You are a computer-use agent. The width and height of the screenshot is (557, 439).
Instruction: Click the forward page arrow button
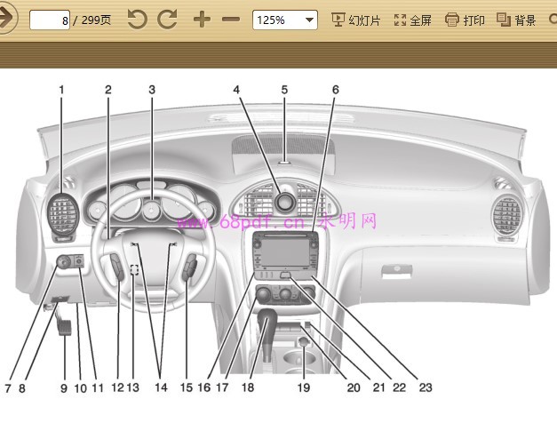point(7,20)
